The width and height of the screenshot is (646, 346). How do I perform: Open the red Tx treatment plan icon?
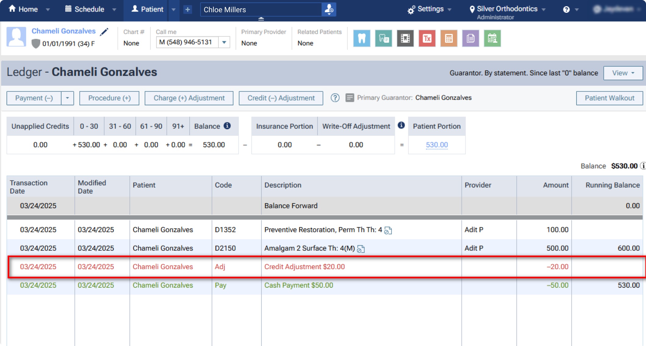click(x=427, y=38)
